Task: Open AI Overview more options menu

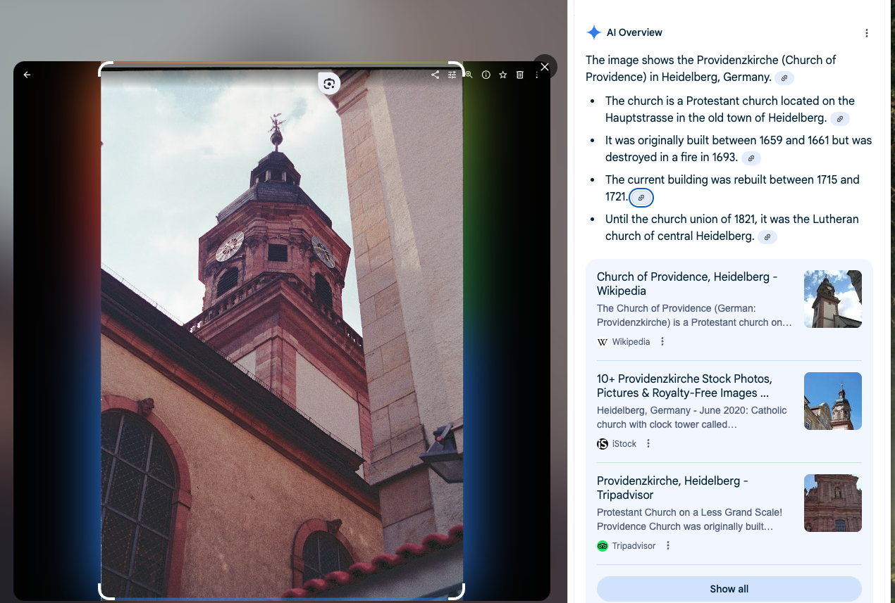Action: 867,33
